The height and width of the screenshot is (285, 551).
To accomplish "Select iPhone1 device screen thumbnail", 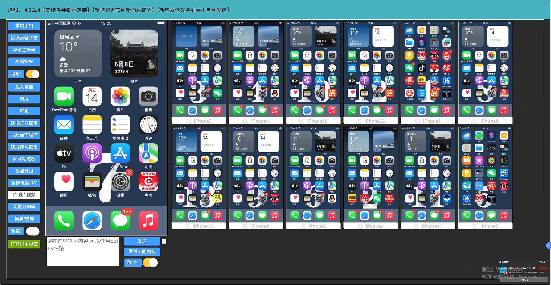I will click(428, 69).
